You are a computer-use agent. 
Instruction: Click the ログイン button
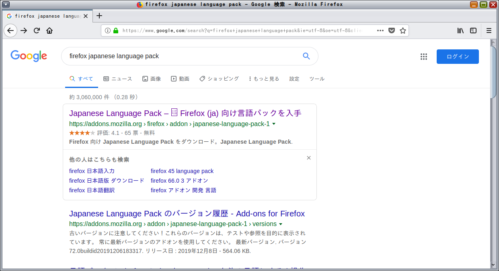tap(458, 57)
